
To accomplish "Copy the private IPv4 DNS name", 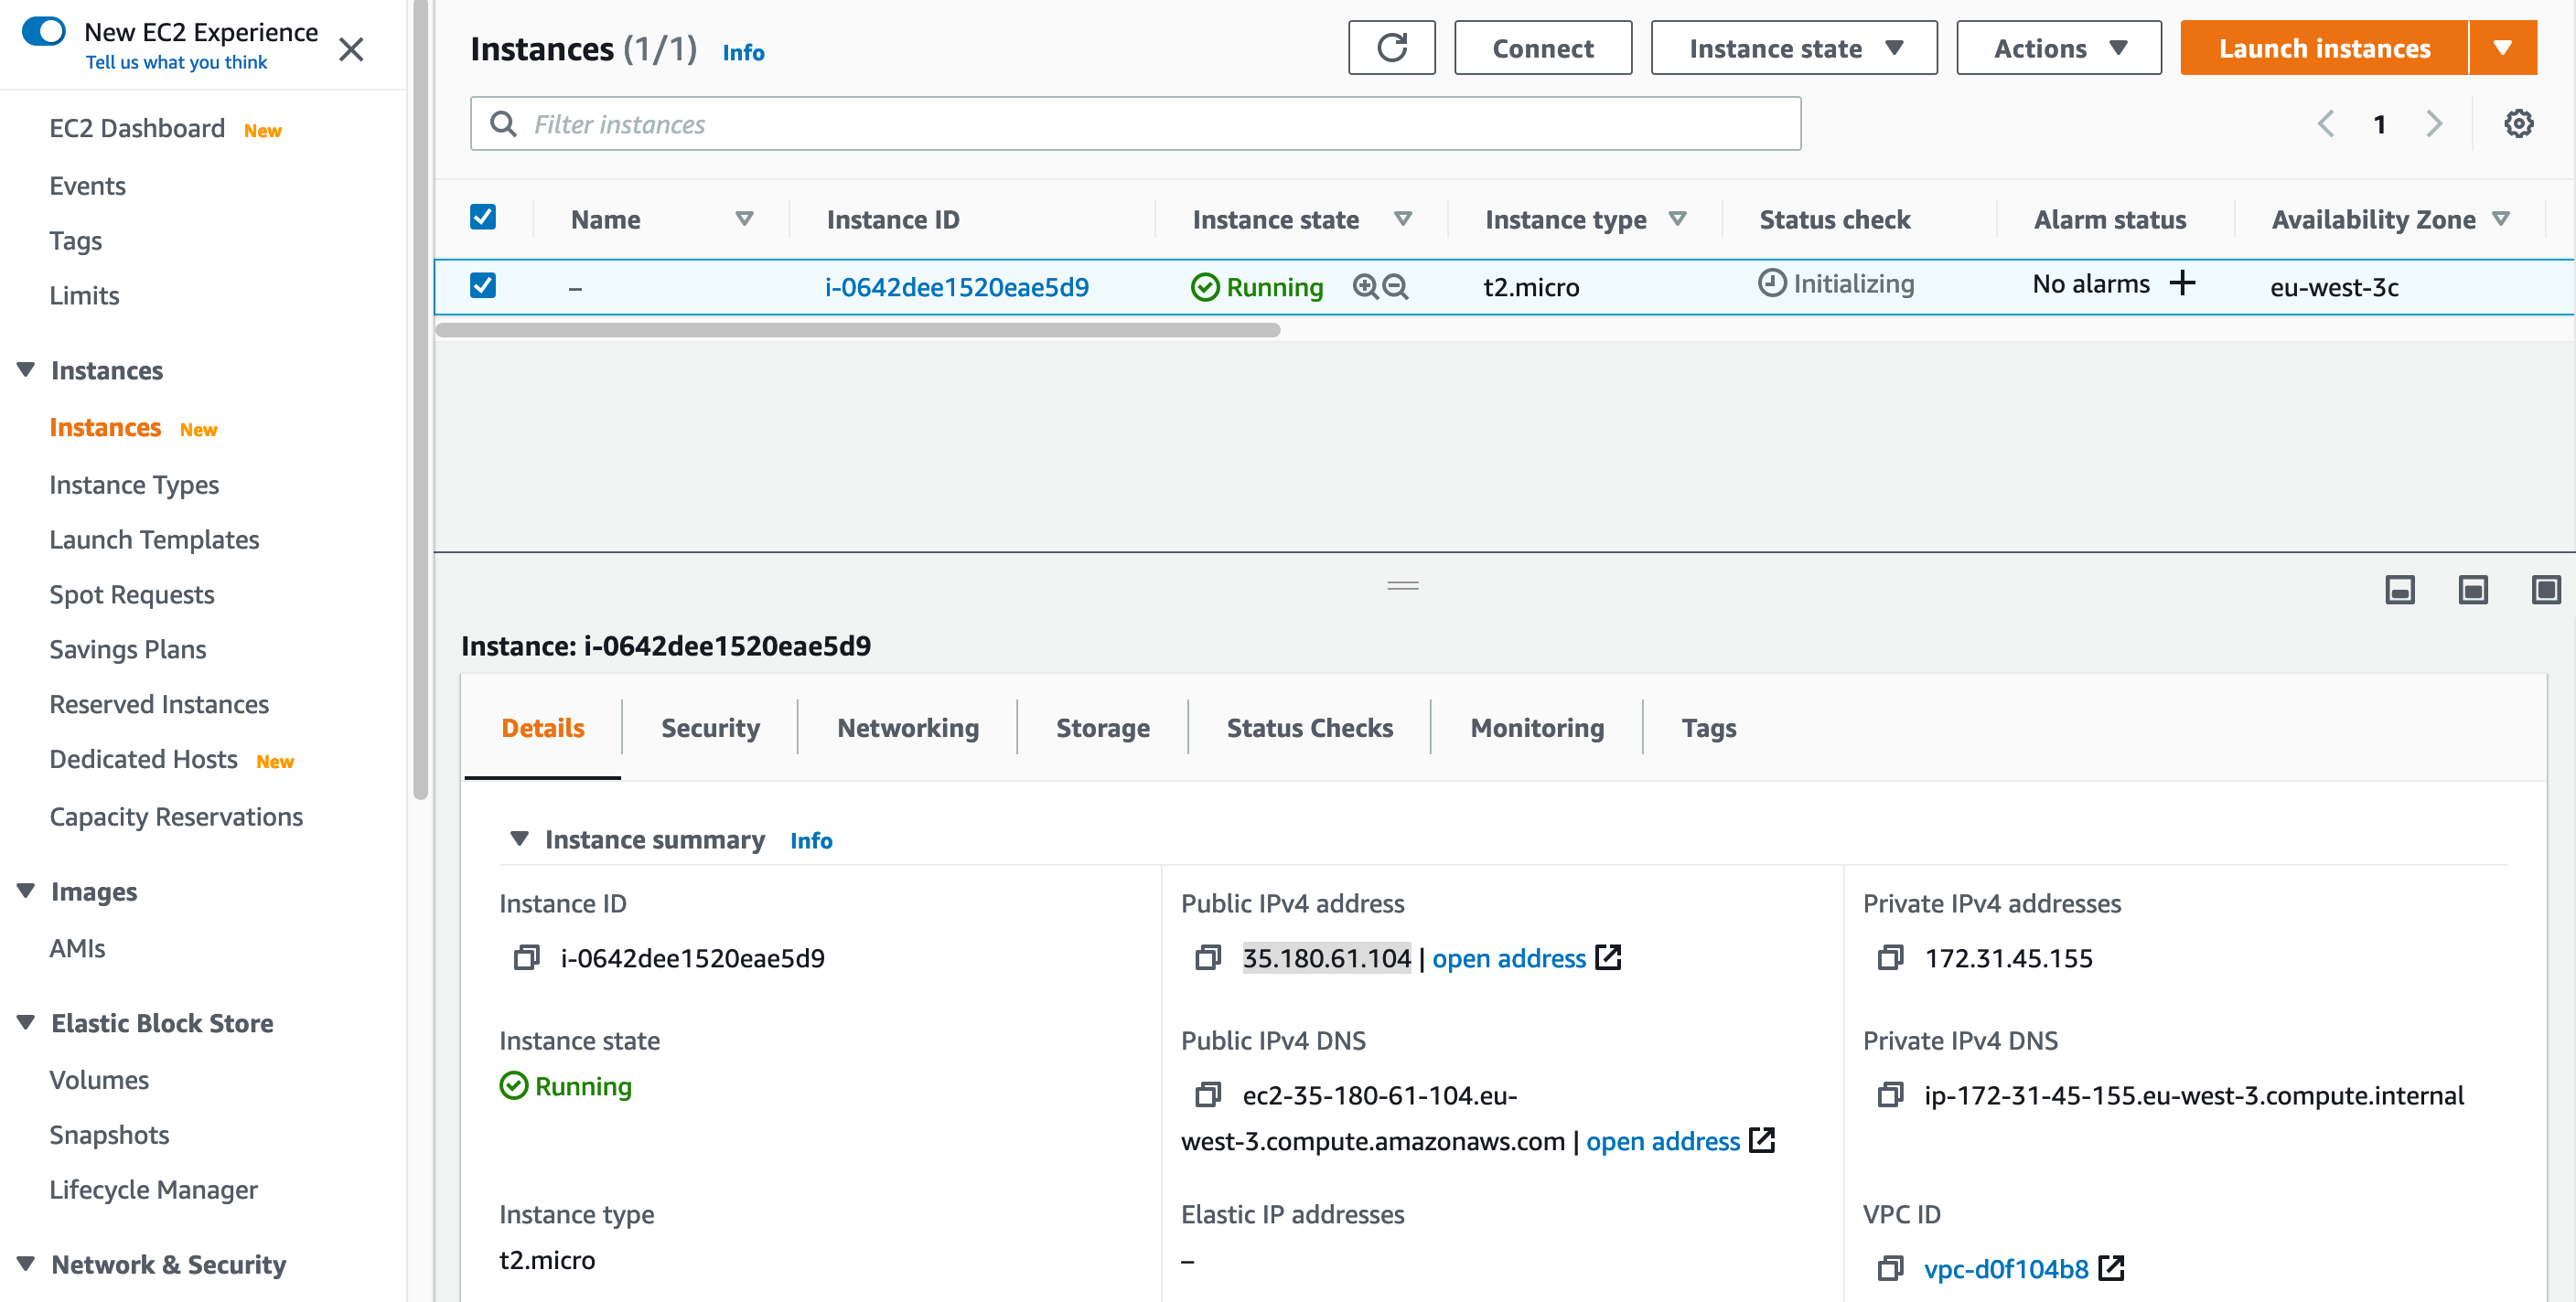I will point(1890,1094).
